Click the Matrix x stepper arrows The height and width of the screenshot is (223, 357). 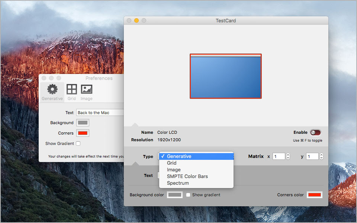coord(288,156)
